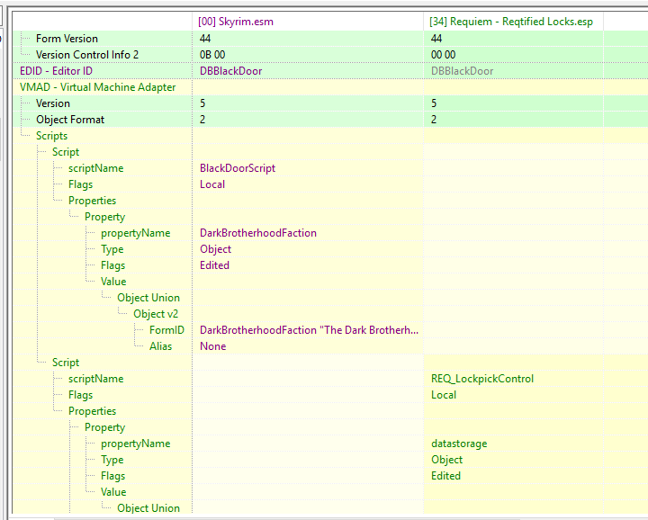Select the None alias value
The height and width of the screenshot is (520, 648).
click(212, 346)
